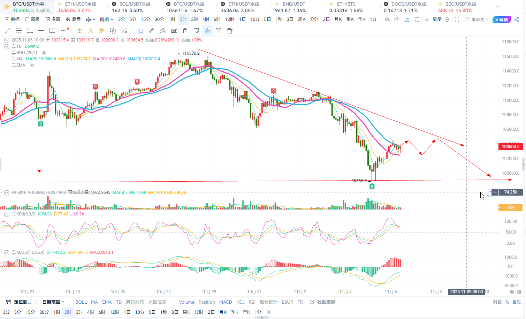526x319 pixels.
Task: Open the 周期 period dropdown
Action: (x=106, y=20)
